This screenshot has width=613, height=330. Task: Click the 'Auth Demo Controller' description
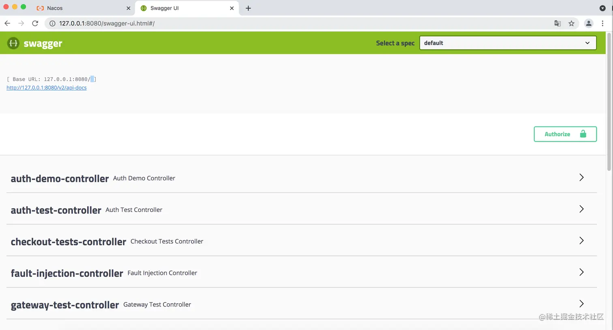click(144, 178)
